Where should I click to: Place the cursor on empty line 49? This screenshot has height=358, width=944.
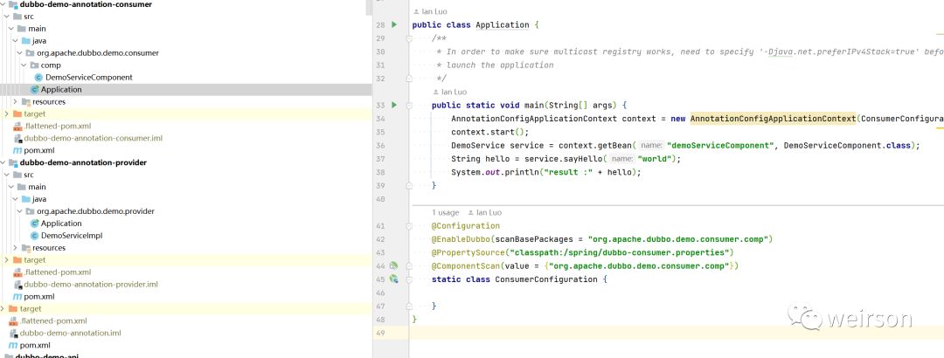[612, 333]
